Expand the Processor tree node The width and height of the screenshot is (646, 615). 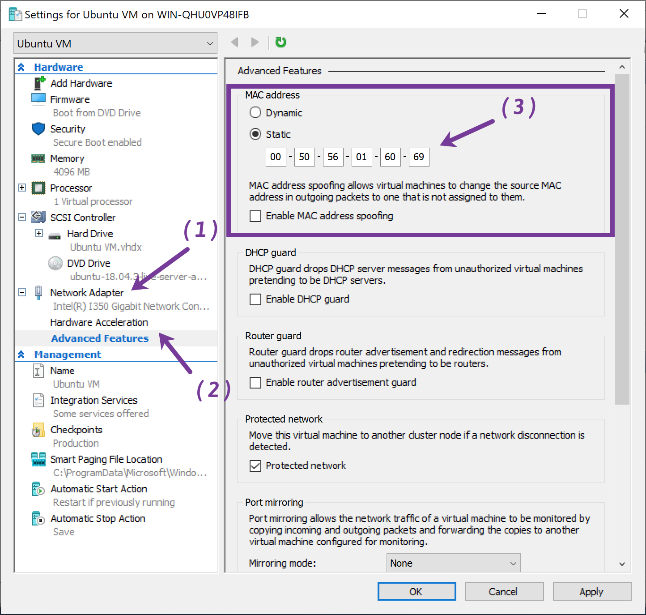[22, 188]
